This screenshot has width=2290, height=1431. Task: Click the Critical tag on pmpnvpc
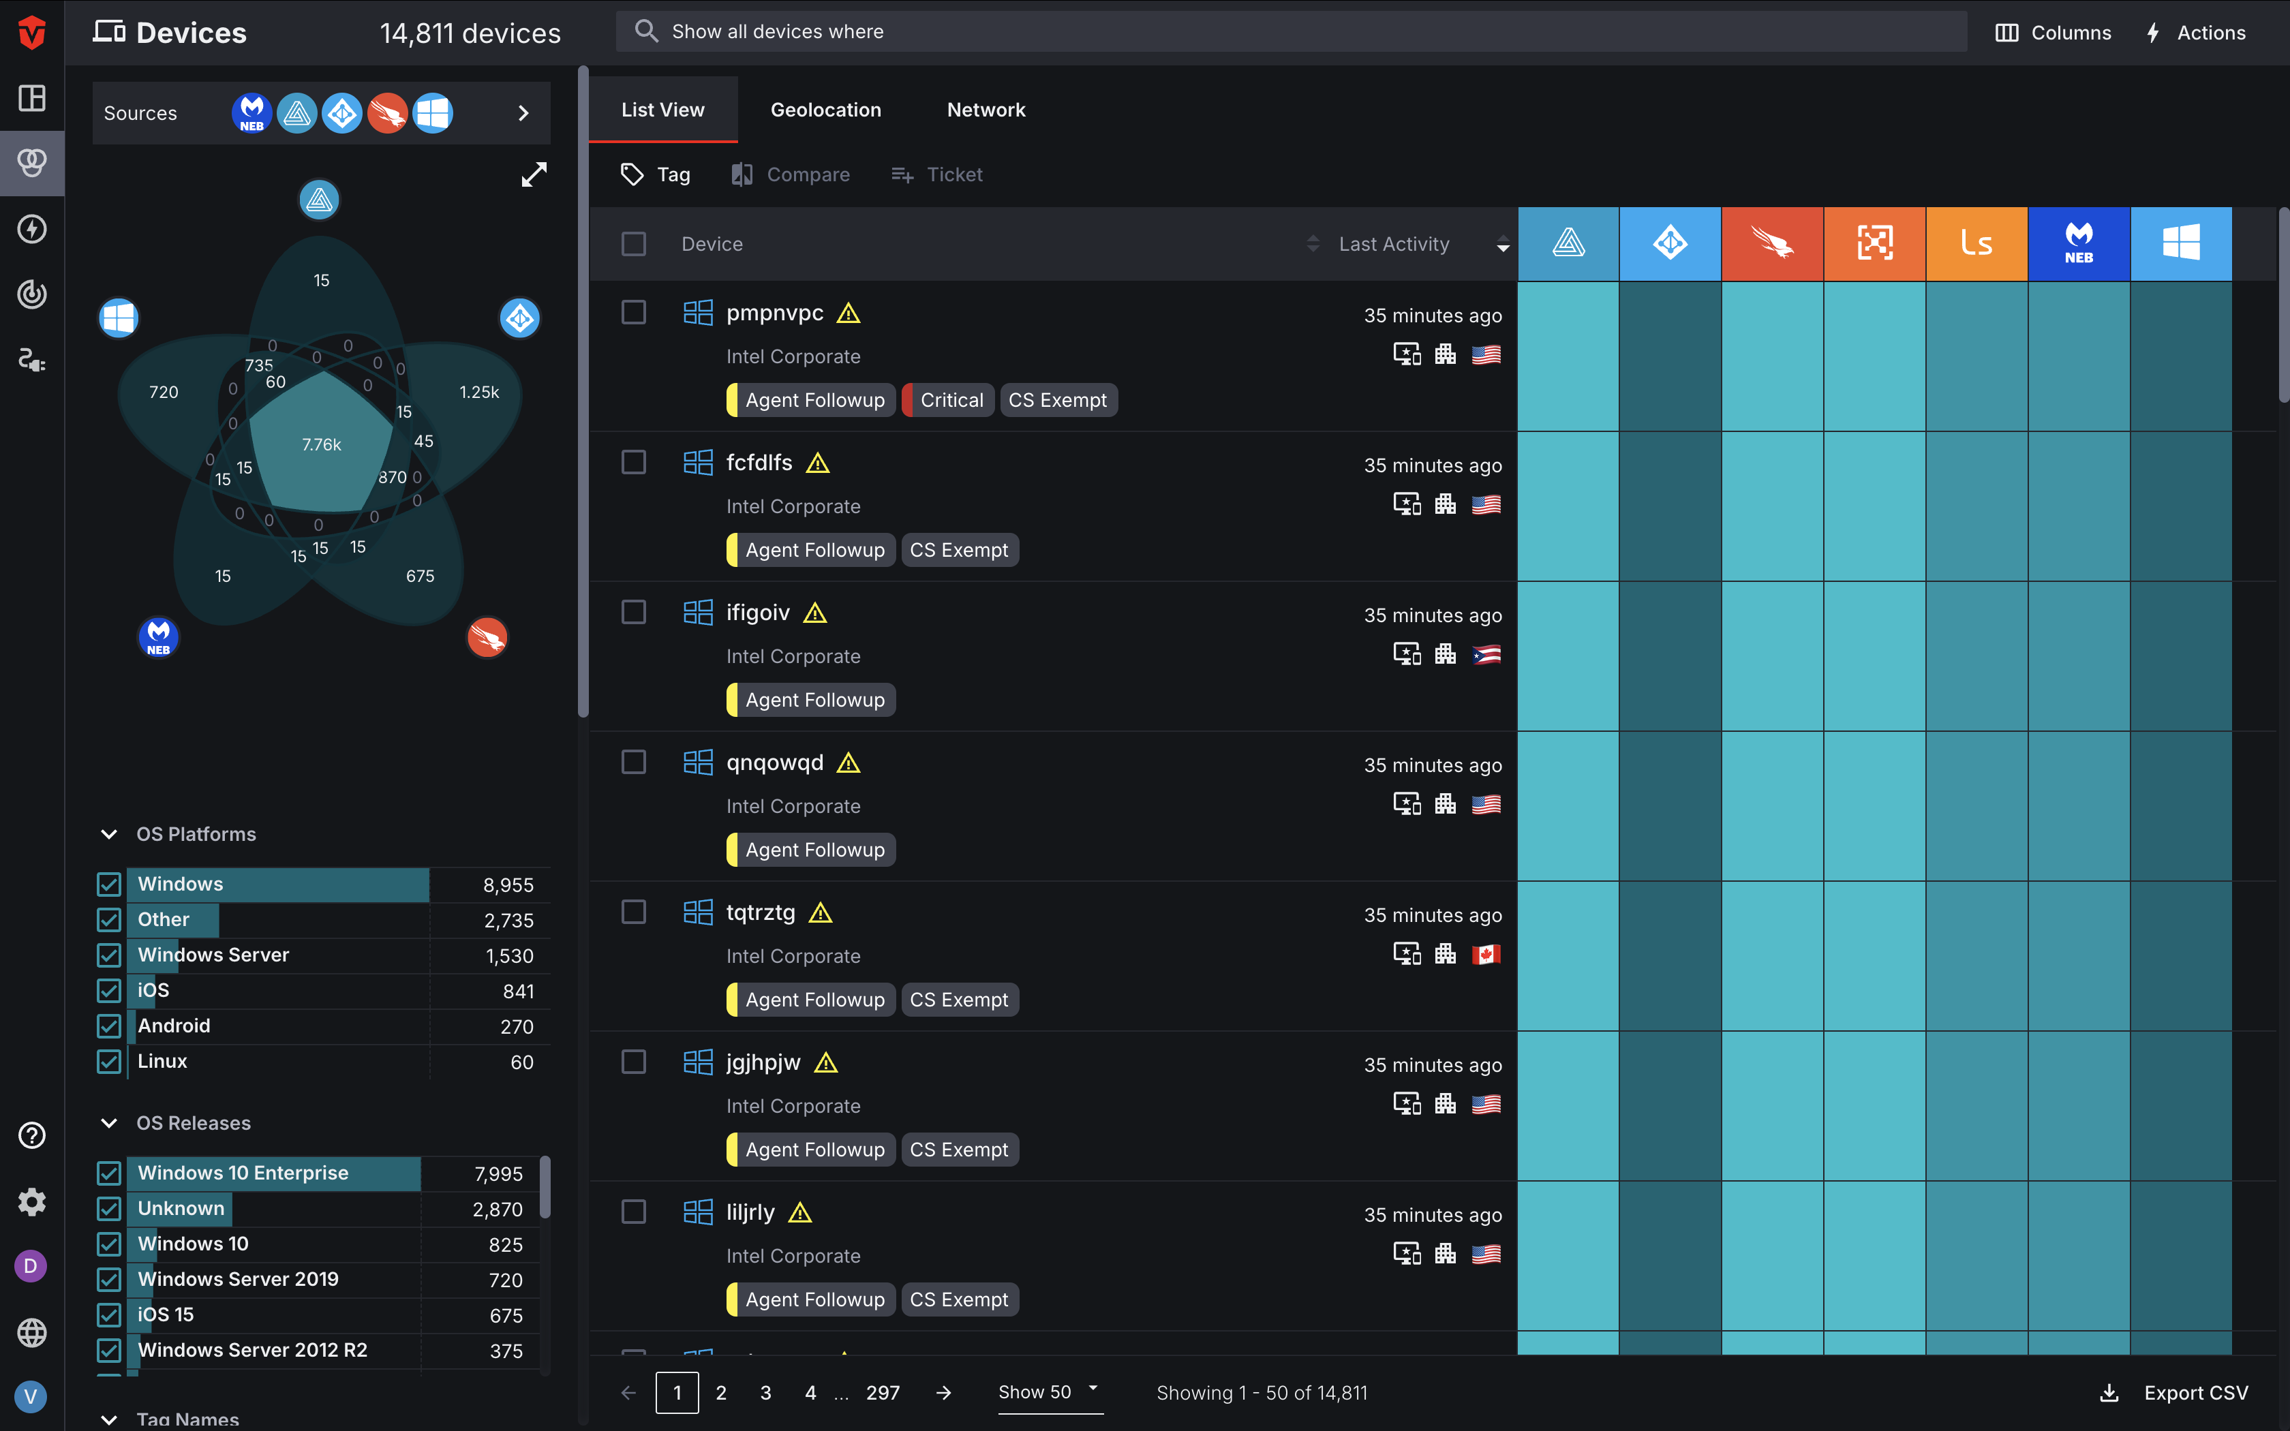[947, 401]
